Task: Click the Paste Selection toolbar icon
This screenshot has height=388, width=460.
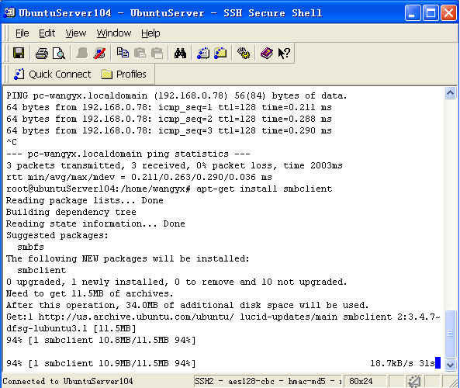Action: tap(157, 54)
